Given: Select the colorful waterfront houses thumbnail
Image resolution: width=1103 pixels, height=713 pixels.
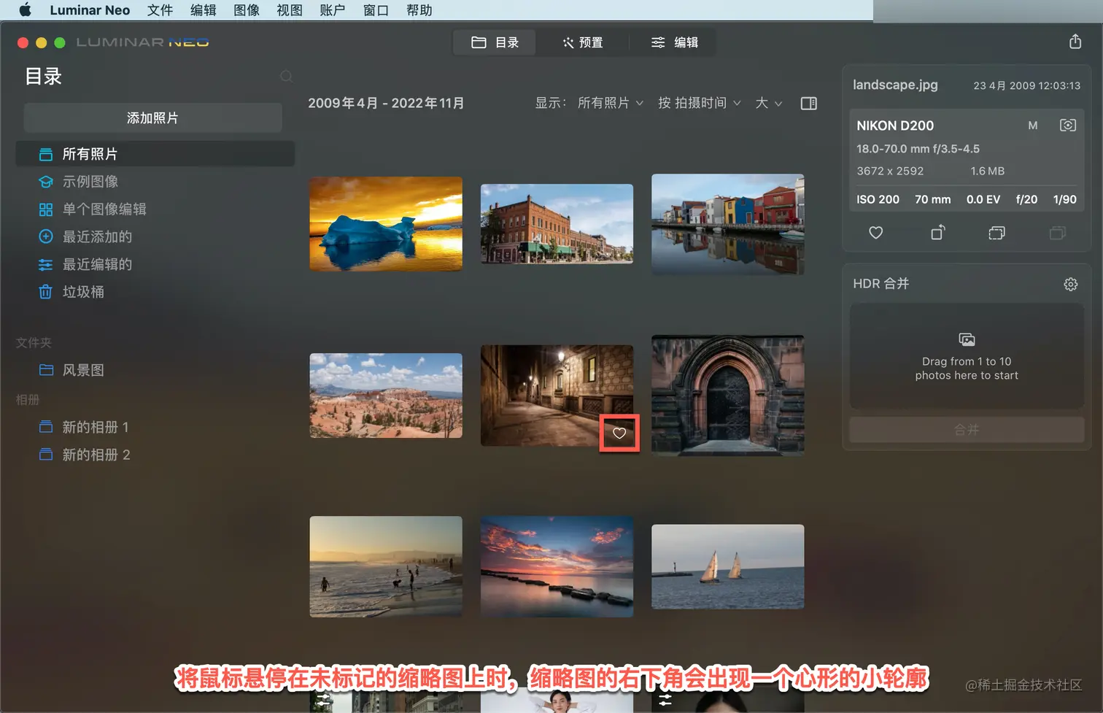Looking at the screenshot, I should (x=728, y=224).
